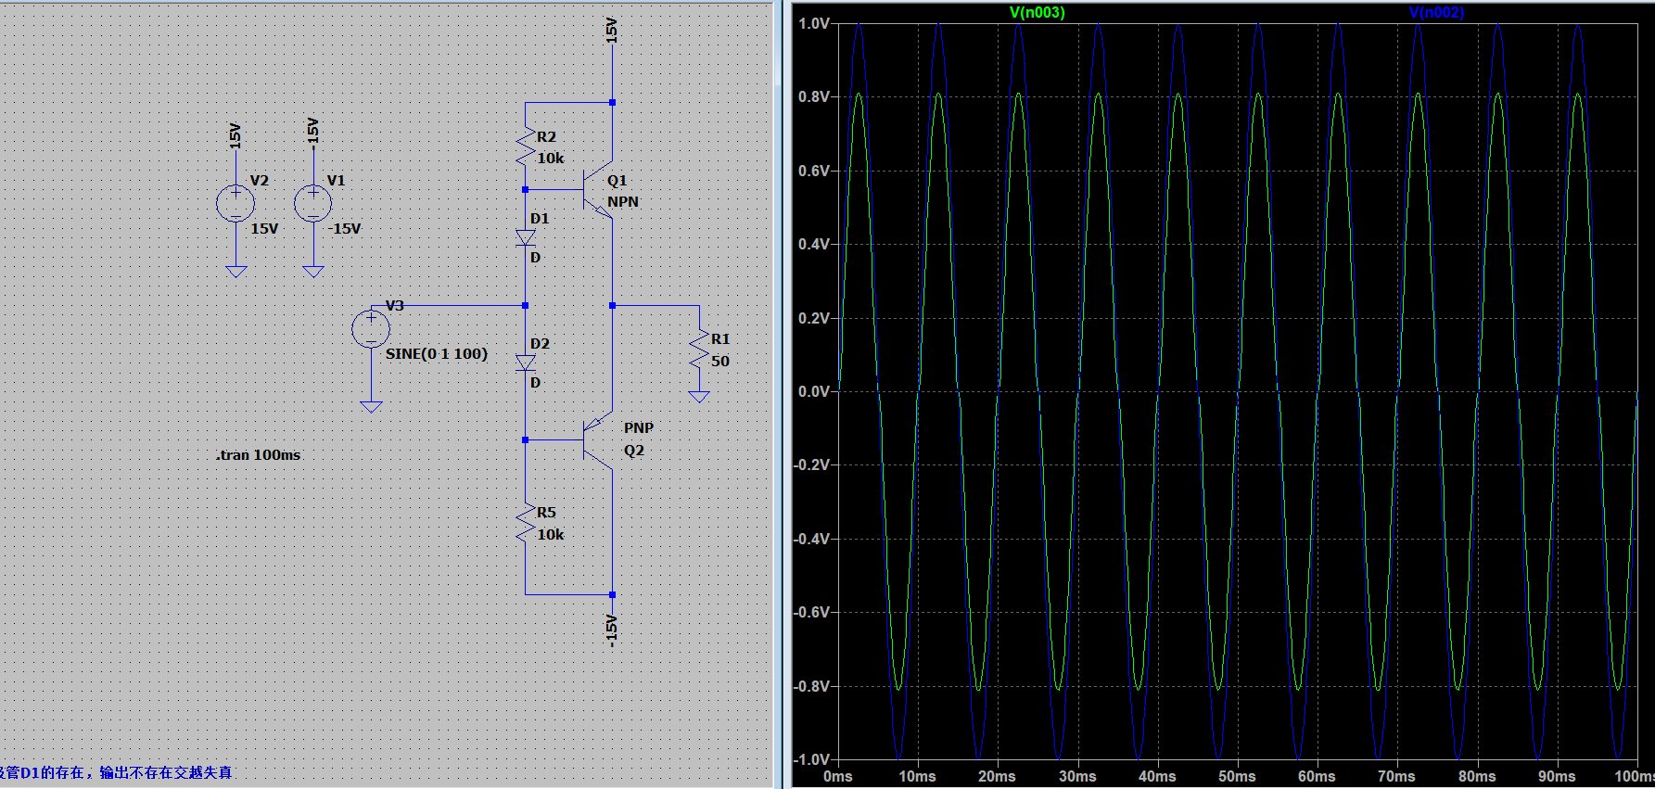The height and width of the screenshot is (789, 1655).
Task: Click the V2 voltage source symbol
Action: [x=236, y=203]
